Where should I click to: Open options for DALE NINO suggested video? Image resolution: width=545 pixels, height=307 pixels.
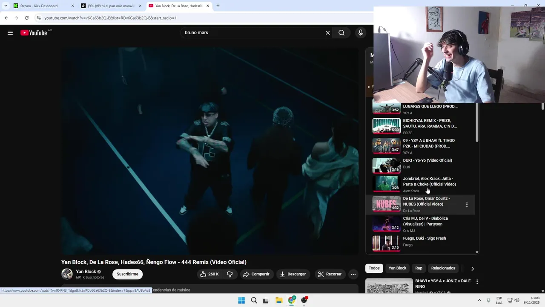point(477,282)
